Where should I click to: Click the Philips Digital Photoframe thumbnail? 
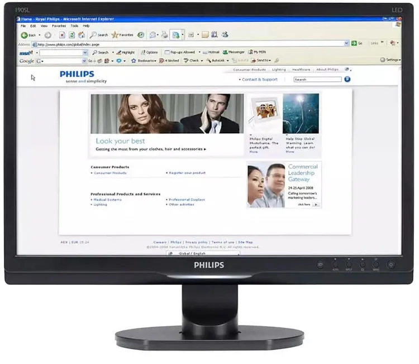pos(265,113)
